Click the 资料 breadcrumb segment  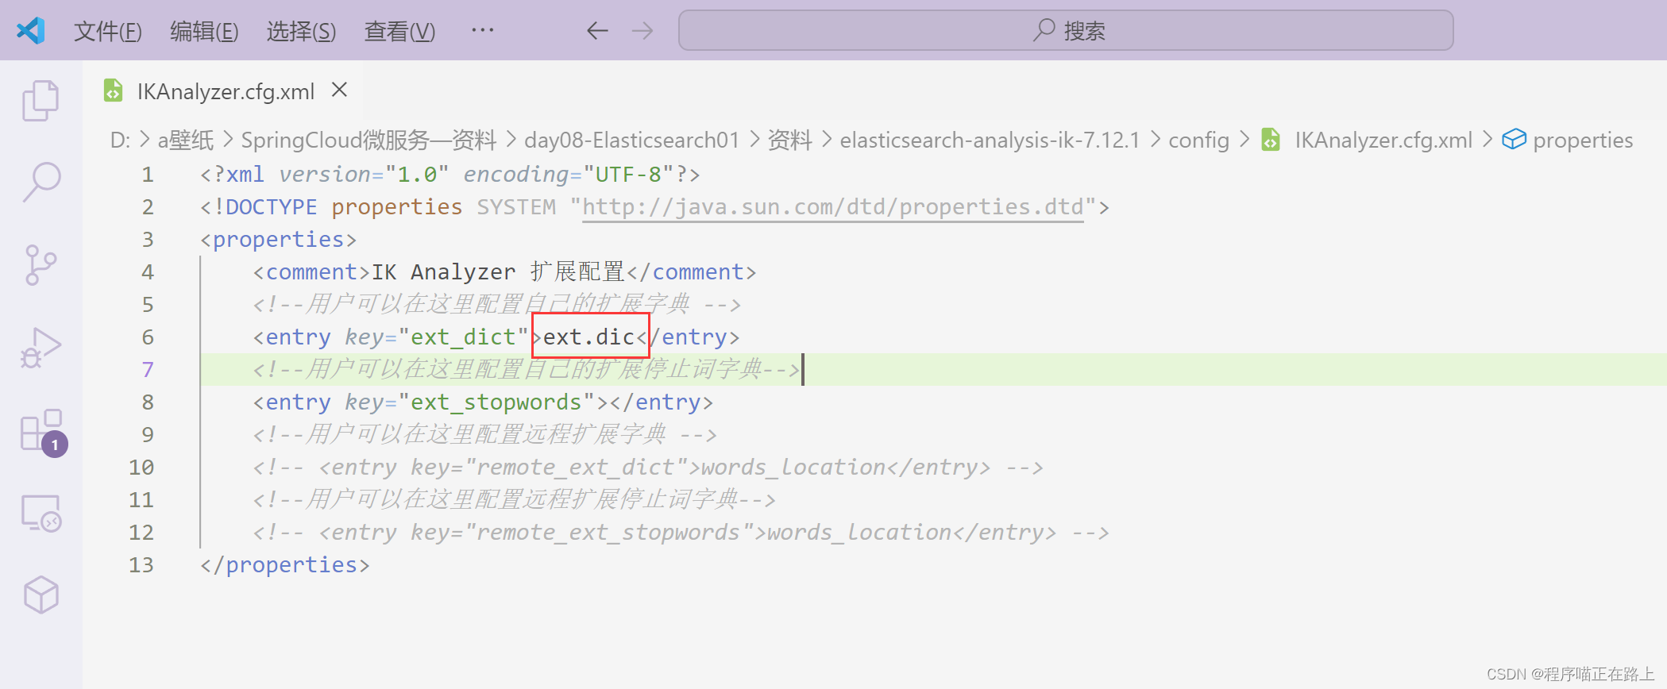point(789,140)
